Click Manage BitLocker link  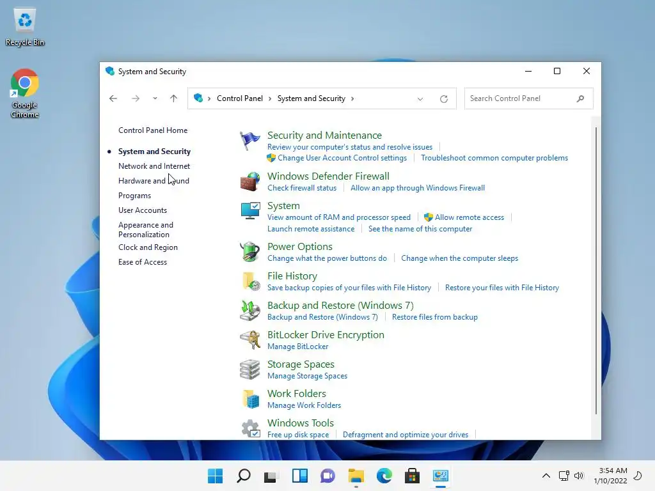tap(298, 346)
